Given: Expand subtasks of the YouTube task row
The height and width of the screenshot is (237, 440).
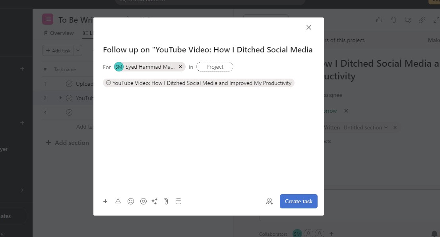Looking at the screenshot, I should [x=60, y=98].
